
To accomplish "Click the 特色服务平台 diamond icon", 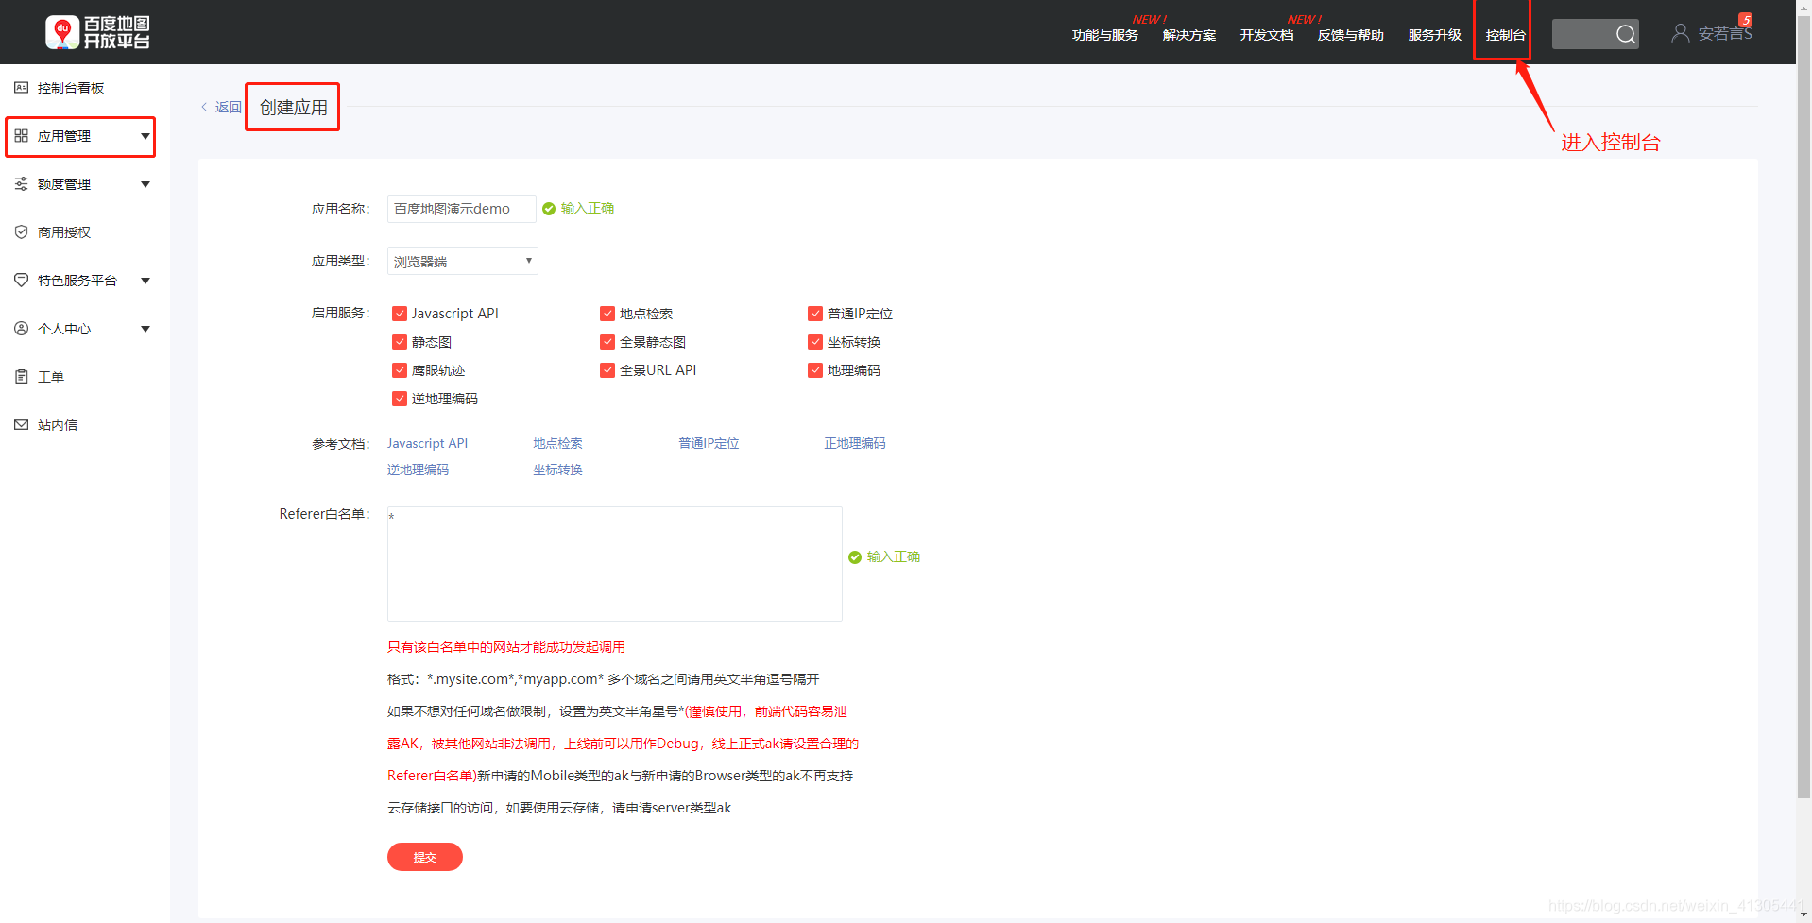I will pos(21,280).
